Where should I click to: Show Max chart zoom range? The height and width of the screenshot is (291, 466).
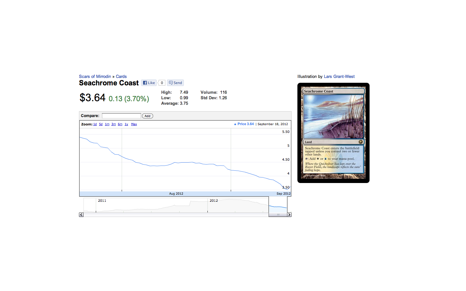pyautogui.click(x=134, y=124)
